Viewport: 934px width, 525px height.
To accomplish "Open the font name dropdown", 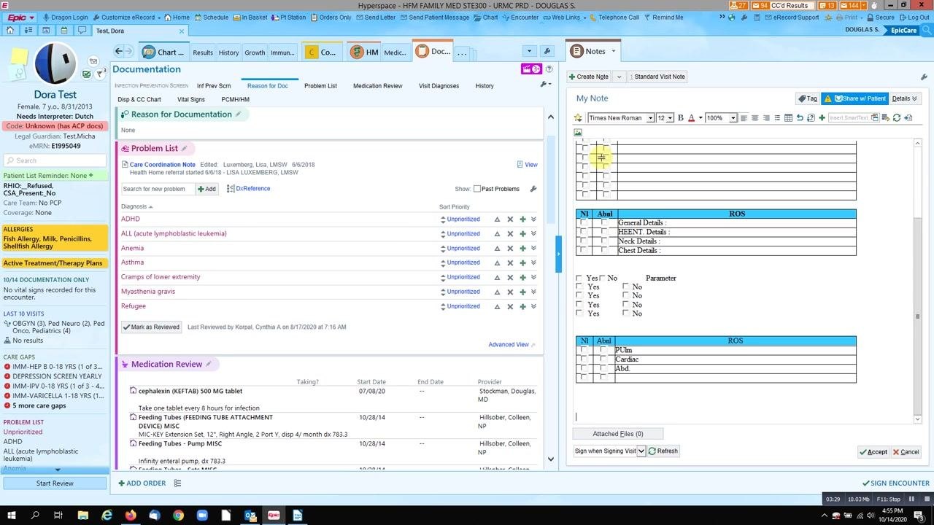I will (x=650, y=118).
